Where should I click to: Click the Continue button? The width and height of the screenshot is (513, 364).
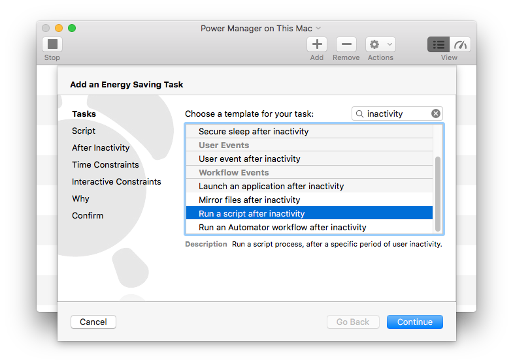(415, 322)
